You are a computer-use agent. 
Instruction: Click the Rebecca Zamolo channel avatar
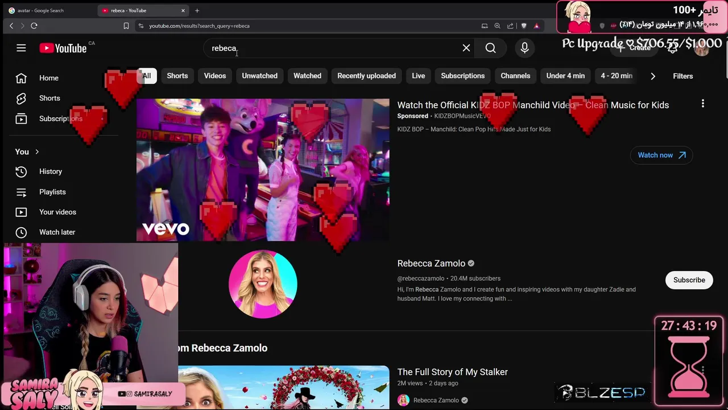[x=263, y=284]
